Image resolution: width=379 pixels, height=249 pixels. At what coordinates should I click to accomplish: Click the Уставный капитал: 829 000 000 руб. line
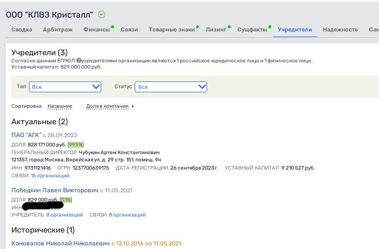click(56, 67)
